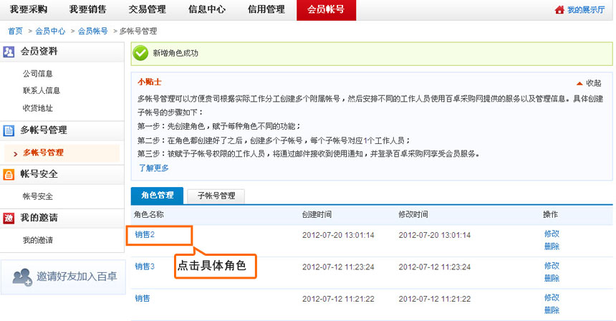Open the 我要采购 top menu
Image resolution: width=616 pixels, height=321 pixels.
28,10
